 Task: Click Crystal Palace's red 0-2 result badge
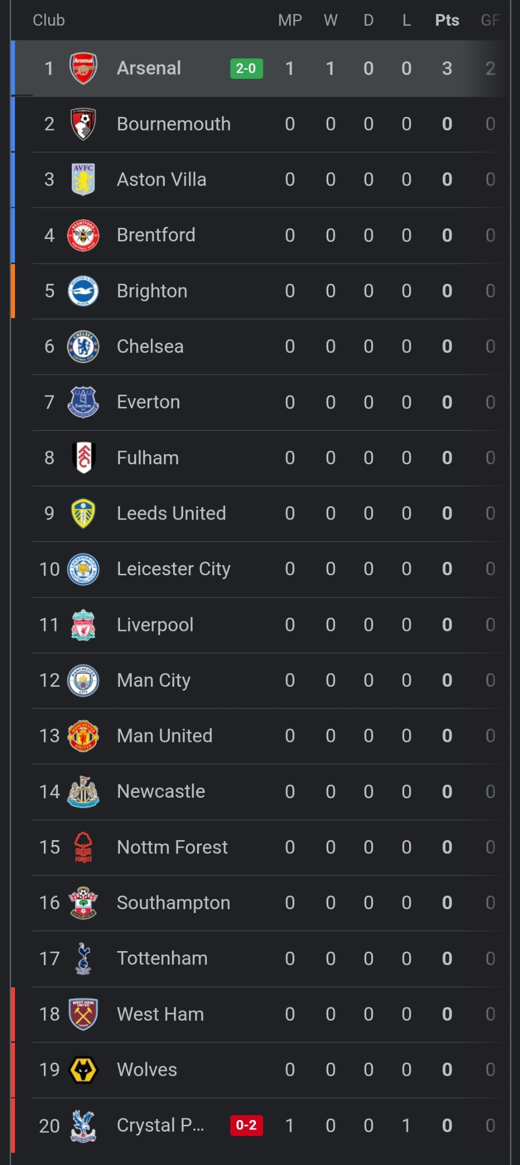pos(246,1125)
